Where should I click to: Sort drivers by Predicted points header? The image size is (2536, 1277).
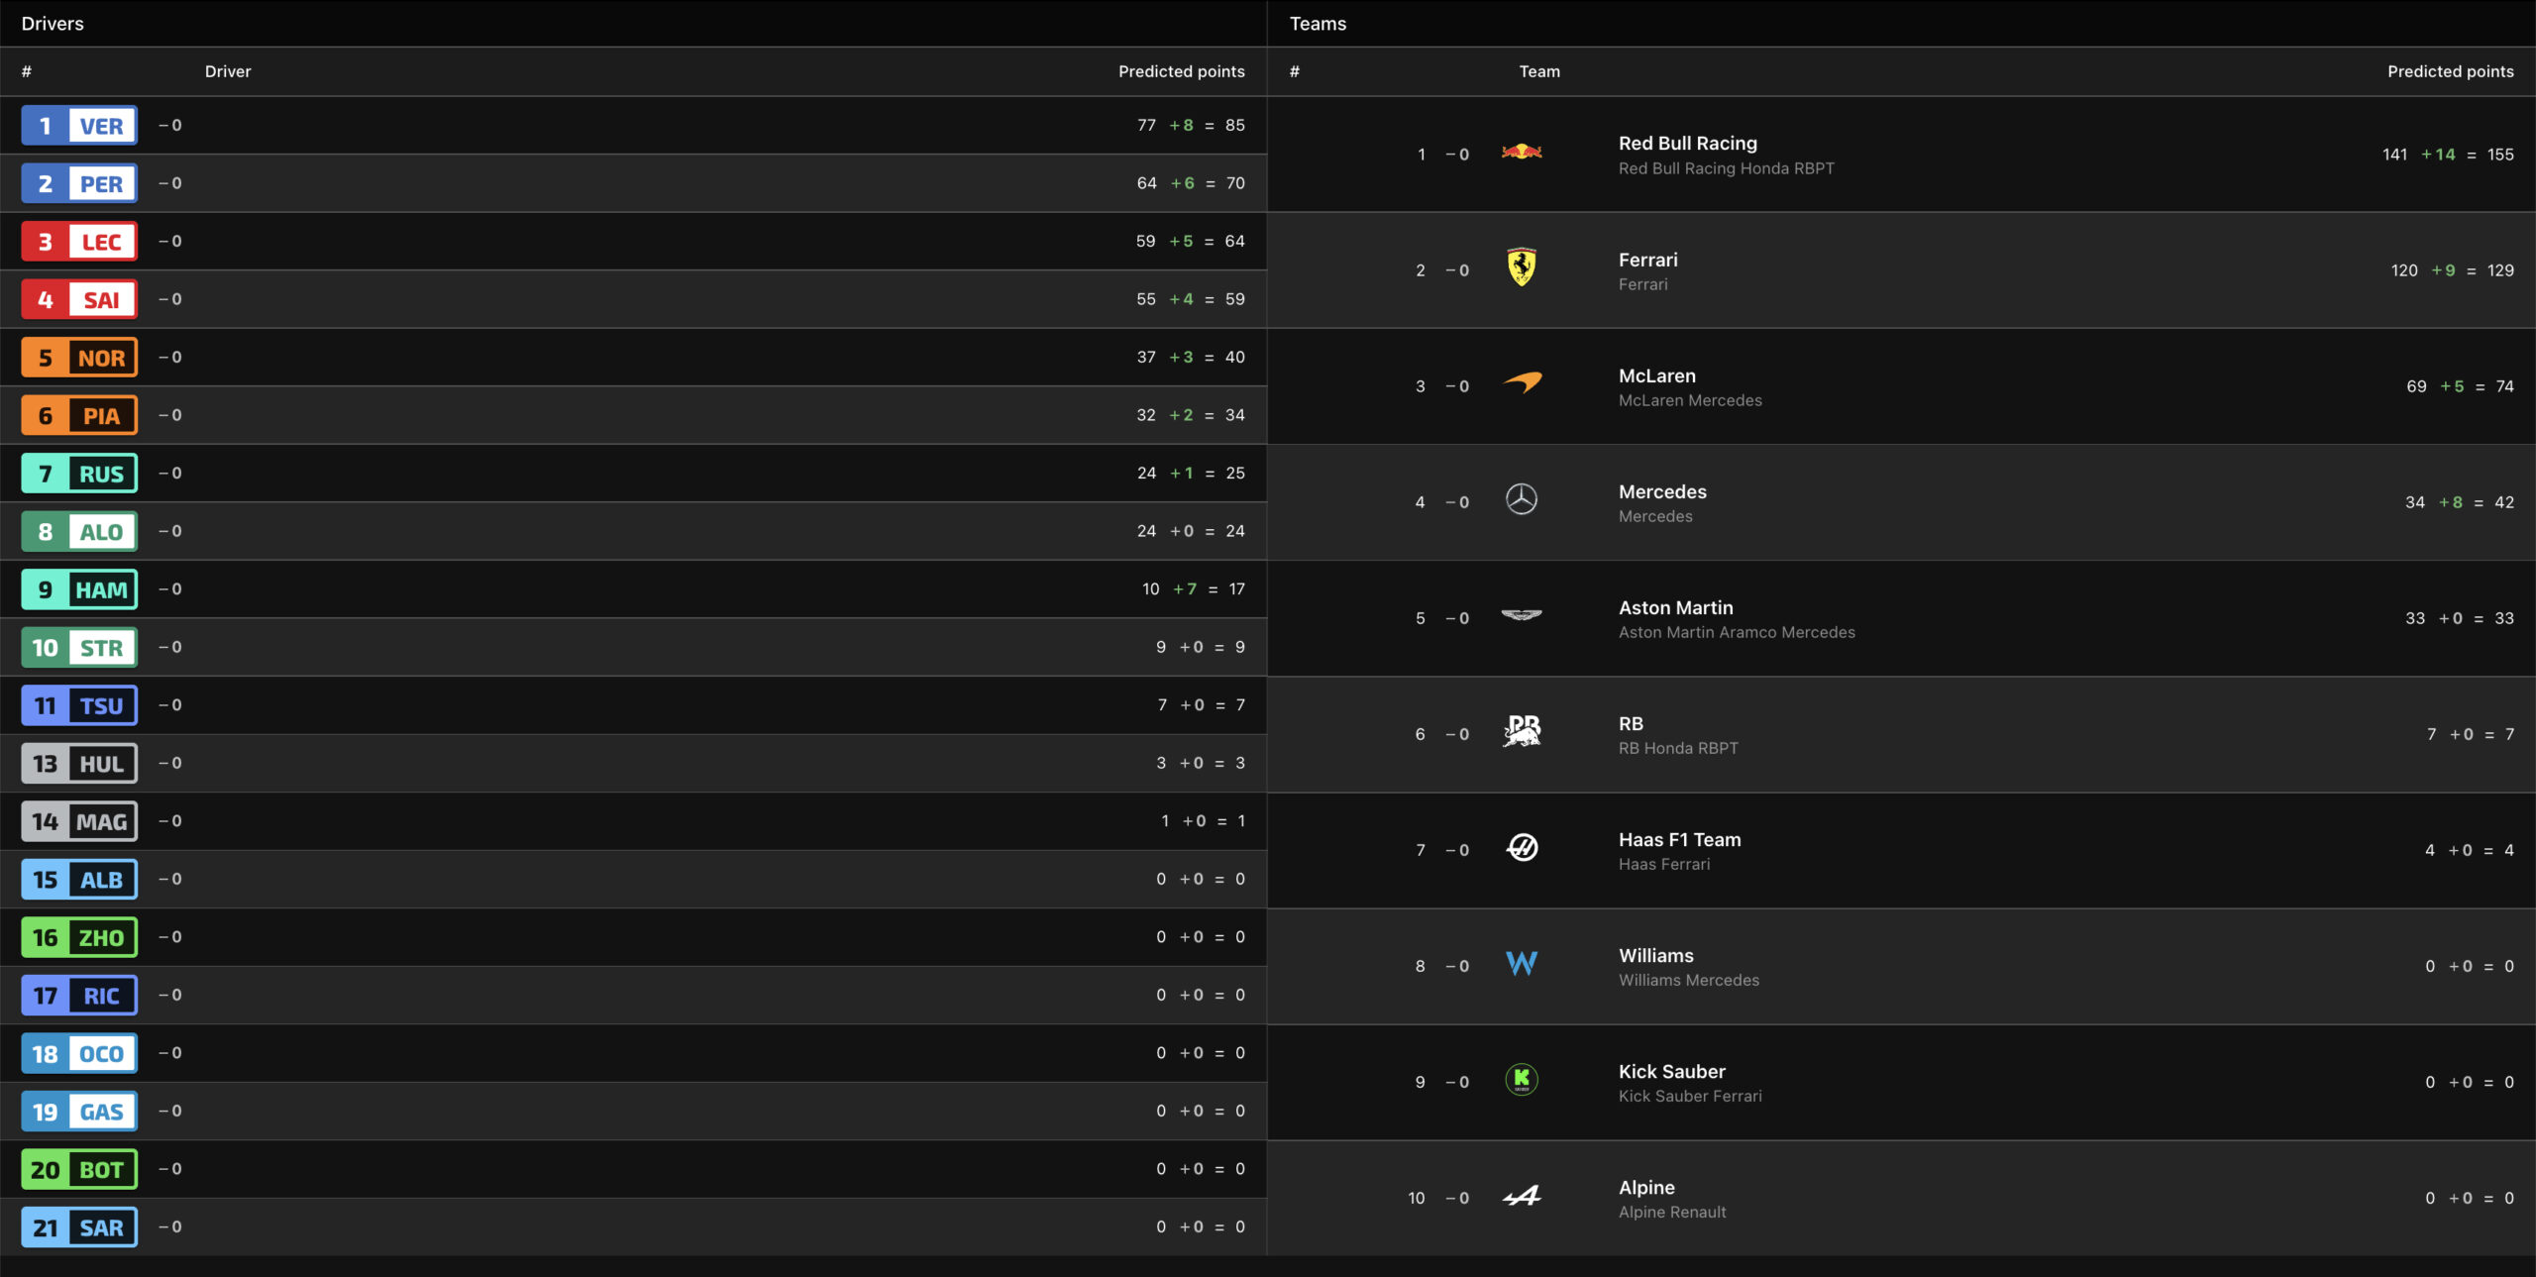point(1181,71)
